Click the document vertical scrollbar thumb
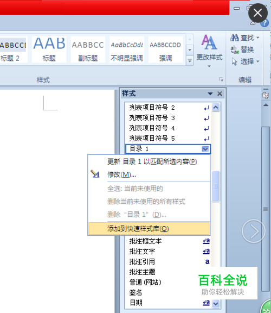The width and height of the screenshot is (271, 313). (266, 209)
